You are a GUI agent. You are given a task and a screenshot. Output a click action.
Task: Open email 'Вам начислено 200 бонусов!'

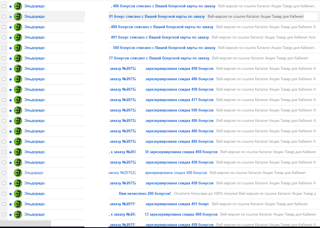point(145,193)
